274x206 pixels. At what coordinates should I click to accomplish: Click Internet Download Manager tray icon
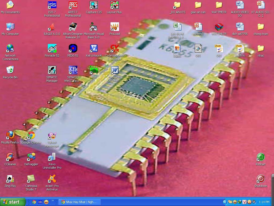tap(239, 202)
